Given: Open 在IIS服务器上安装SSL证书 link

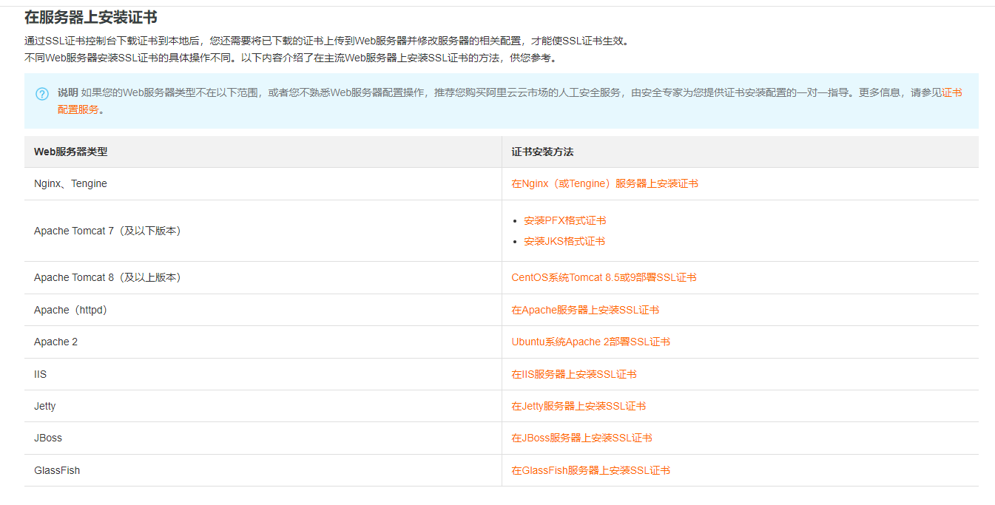Looking at the screenshot, I should point(573,374).
